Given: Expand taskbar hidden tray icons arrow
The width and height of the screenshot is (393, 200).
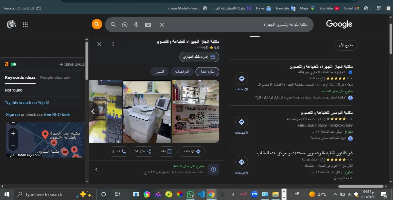Looking at the screenshot, I should [335, 194].
